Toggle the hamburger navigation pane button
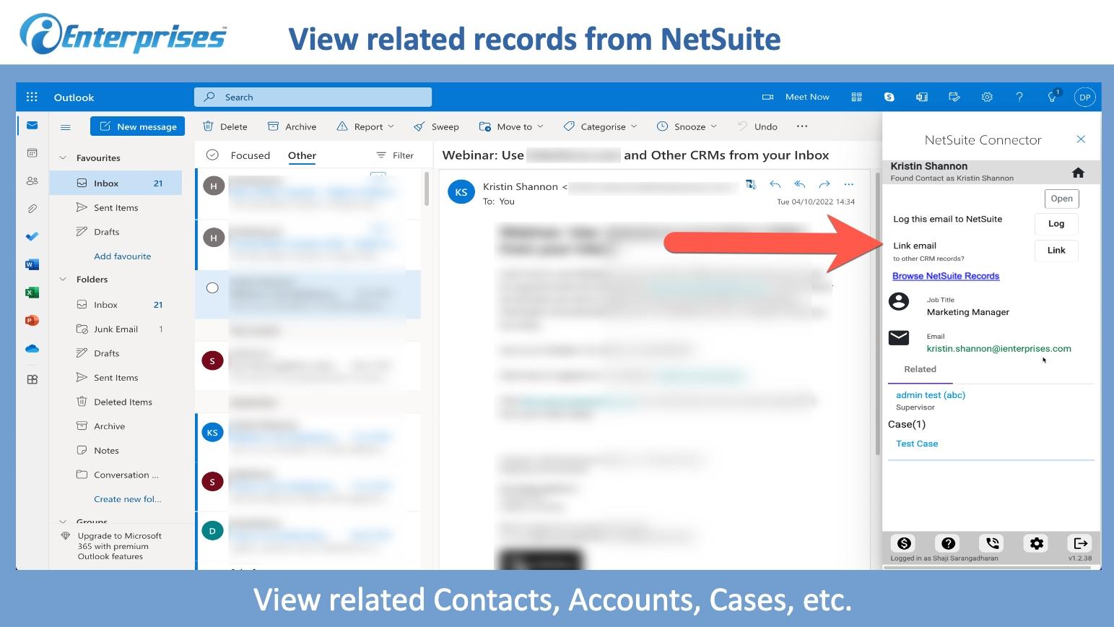This screenshot has width=1114, height=627. tap(66, 127)
